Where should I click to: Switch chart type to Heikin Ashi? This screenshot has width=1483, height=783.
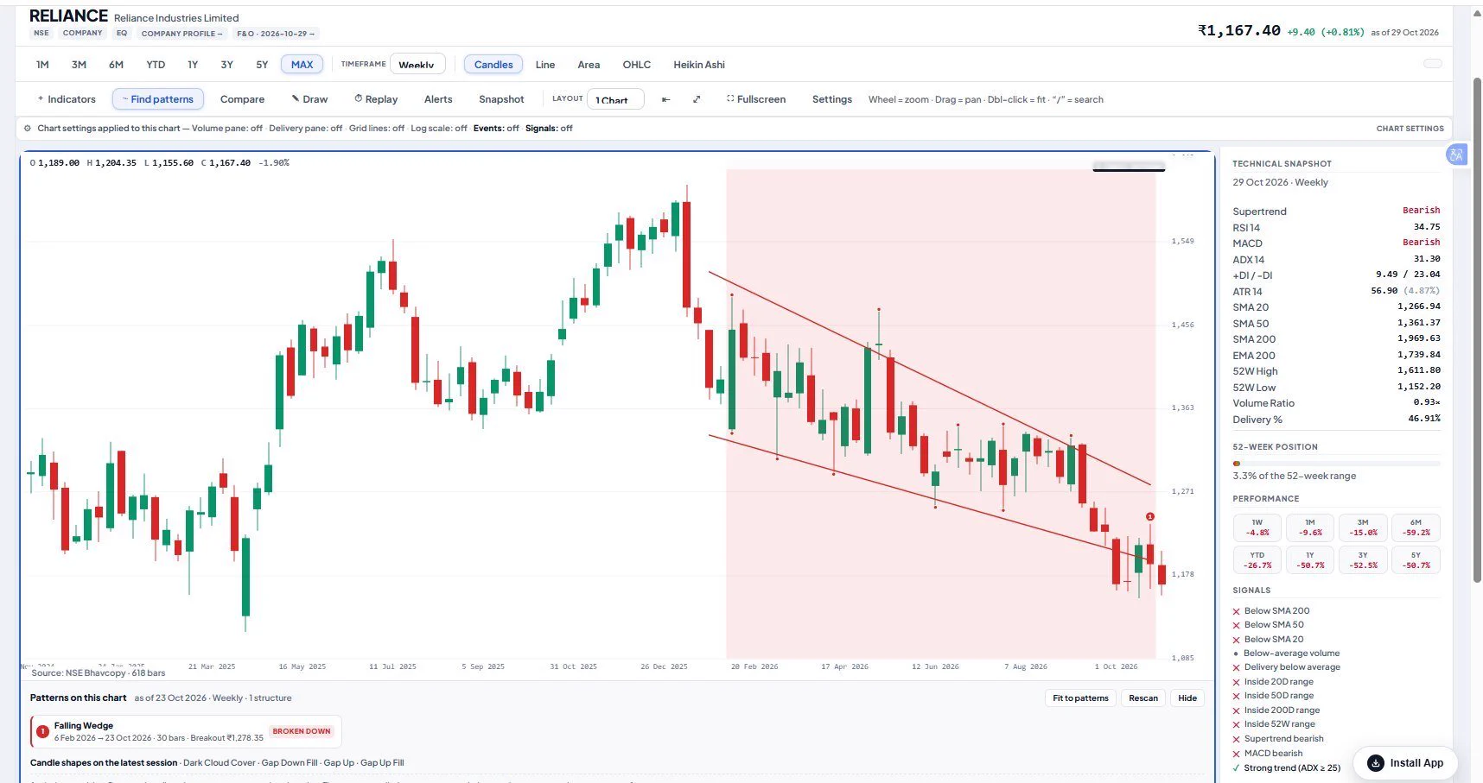click(x=699, y=65)
